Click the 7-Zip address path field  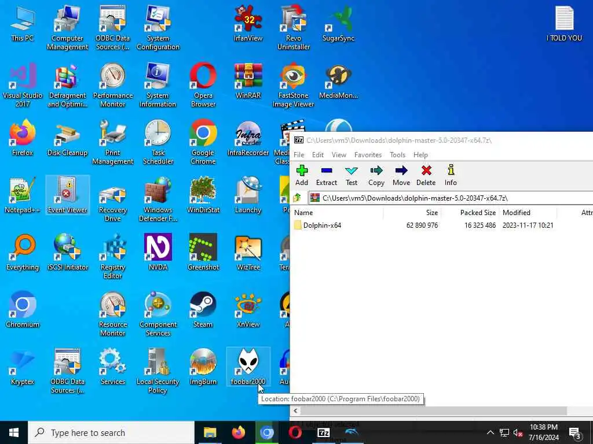pyautogui.click(x=451, y=198)
